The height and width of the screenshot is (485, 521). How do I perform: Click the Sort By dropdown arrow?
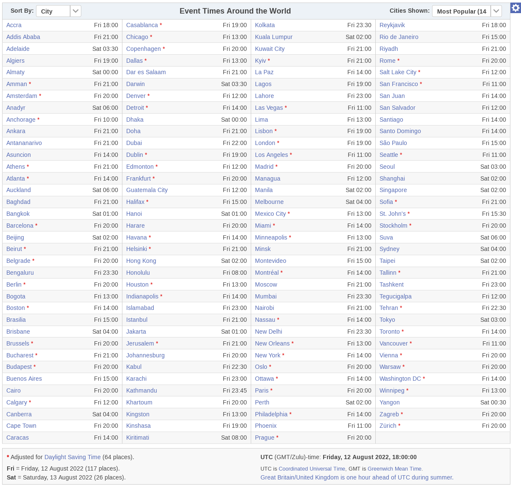click(x=75, y=11)
